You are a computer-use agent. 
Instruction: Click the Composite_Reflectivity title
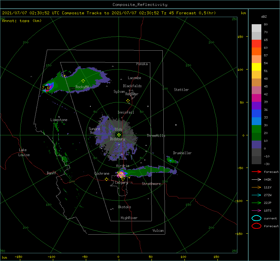coord(140,5)
